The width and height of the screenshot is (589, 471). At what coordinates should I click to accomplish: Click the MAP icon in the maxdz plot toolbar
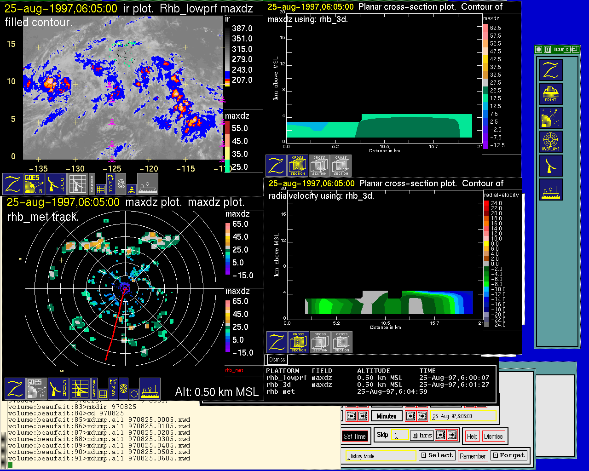click(x=113, y=388)
